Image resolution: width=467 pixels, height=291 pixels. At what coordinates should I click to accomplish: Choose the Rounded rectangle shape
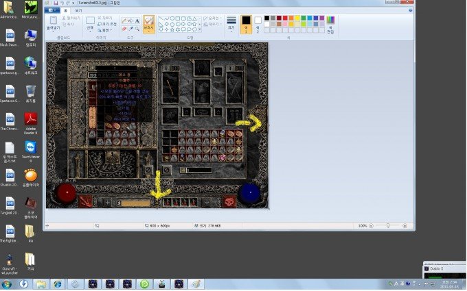183,18
